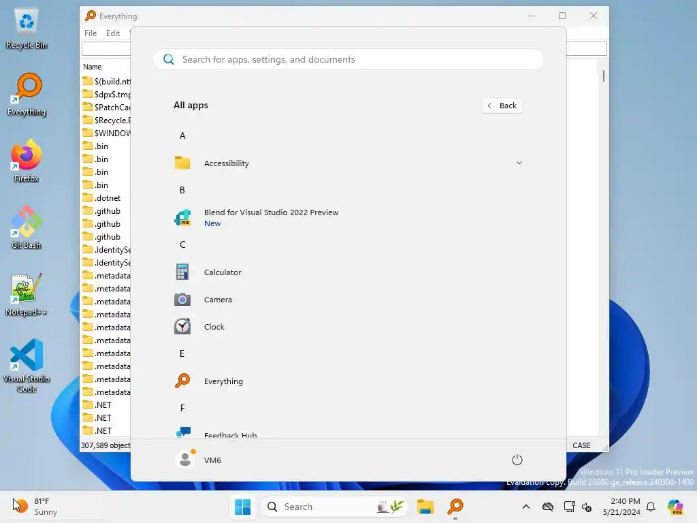Open the Camera app

[x=348, y=300]
